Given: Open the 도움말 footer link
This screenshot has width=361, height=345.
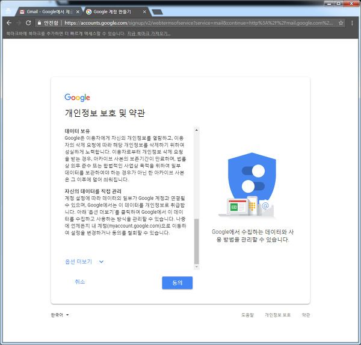Looking at the screenshot, I should pos(247,315).
